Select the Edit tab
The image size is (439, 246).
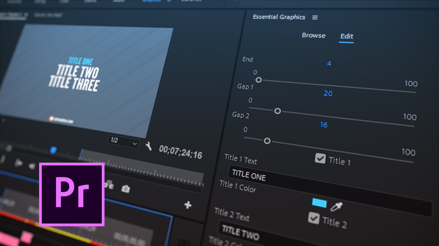346,36
